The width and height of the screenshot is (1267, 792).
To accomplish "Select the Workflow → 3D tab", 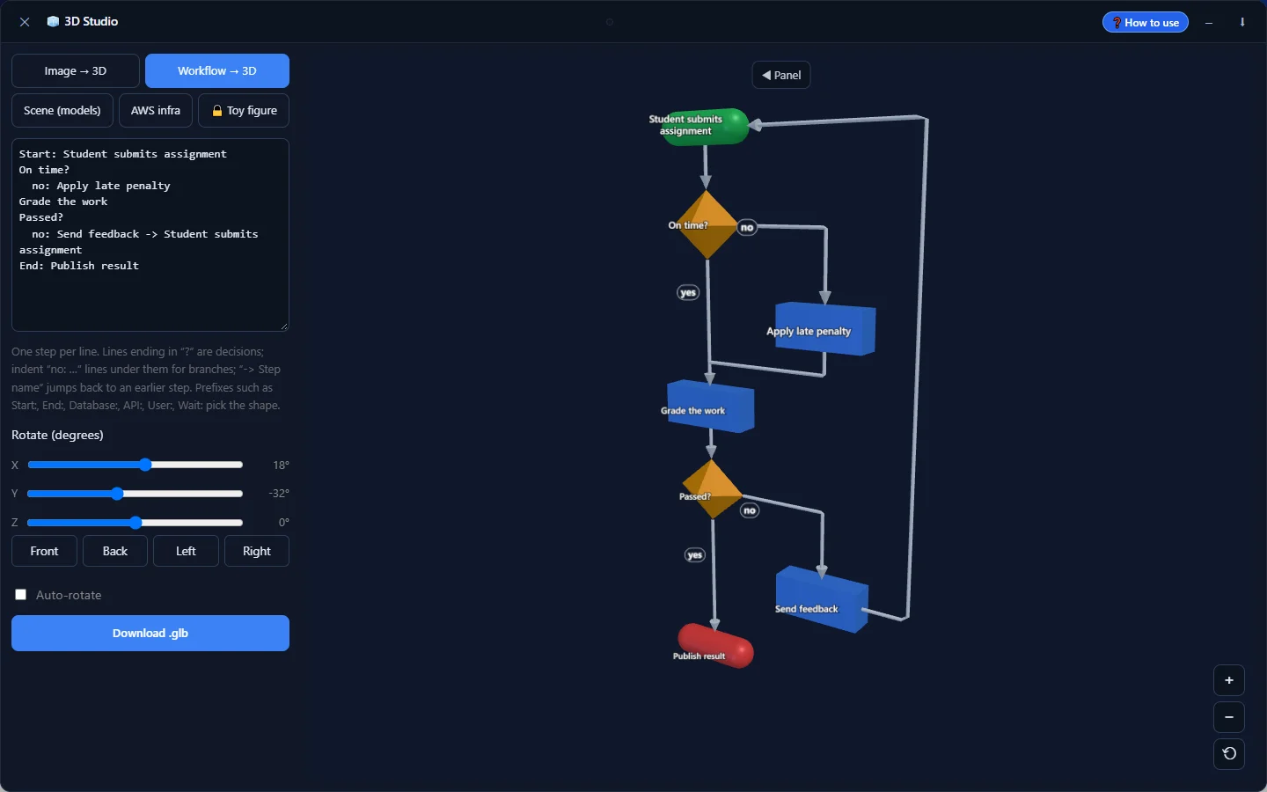I will tap(217, 70).
